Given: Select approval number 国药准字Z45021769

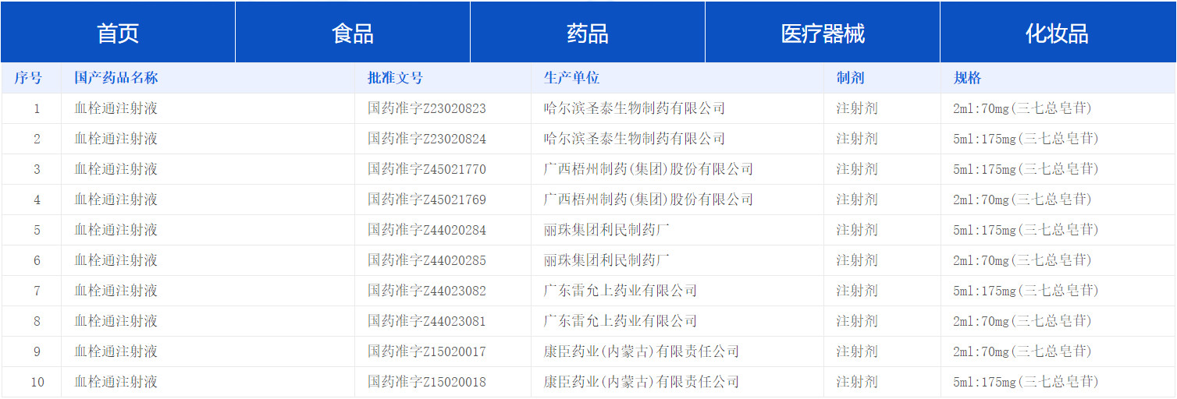Looking at the screenshot, I should (427, 199).
